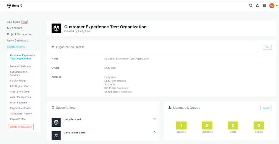Click the UU user avatar
Screen dimensions: 279x144
[271, 6]
